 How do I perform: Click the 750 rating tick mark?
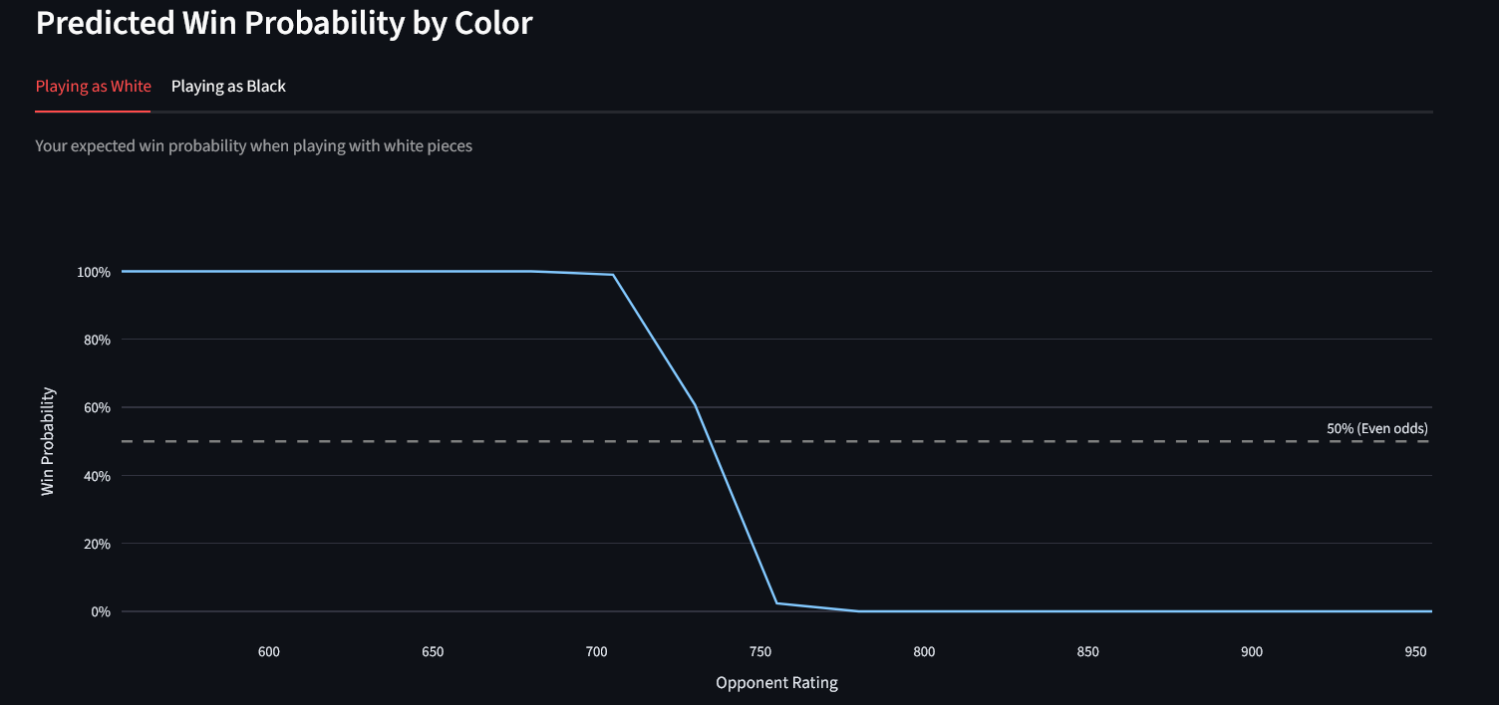pos(759,651)
